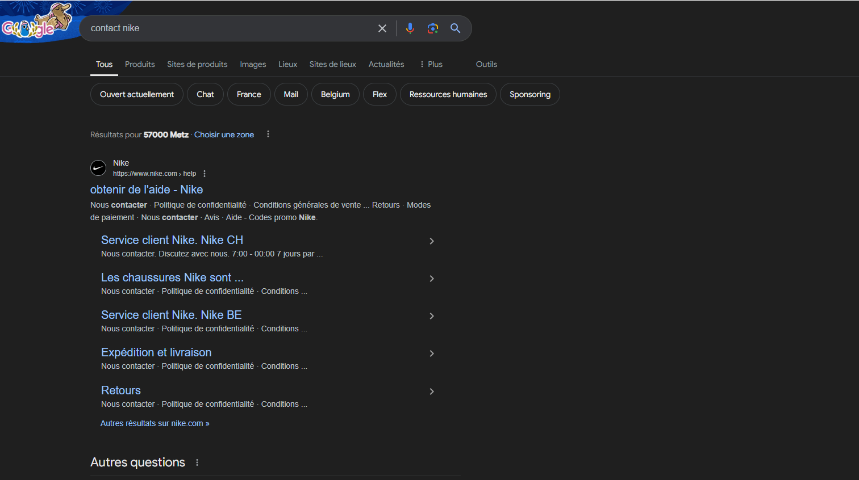Screen dimensions: 859x480
Task: Submit search with magnifying glass icon
Action: point(456,28)
